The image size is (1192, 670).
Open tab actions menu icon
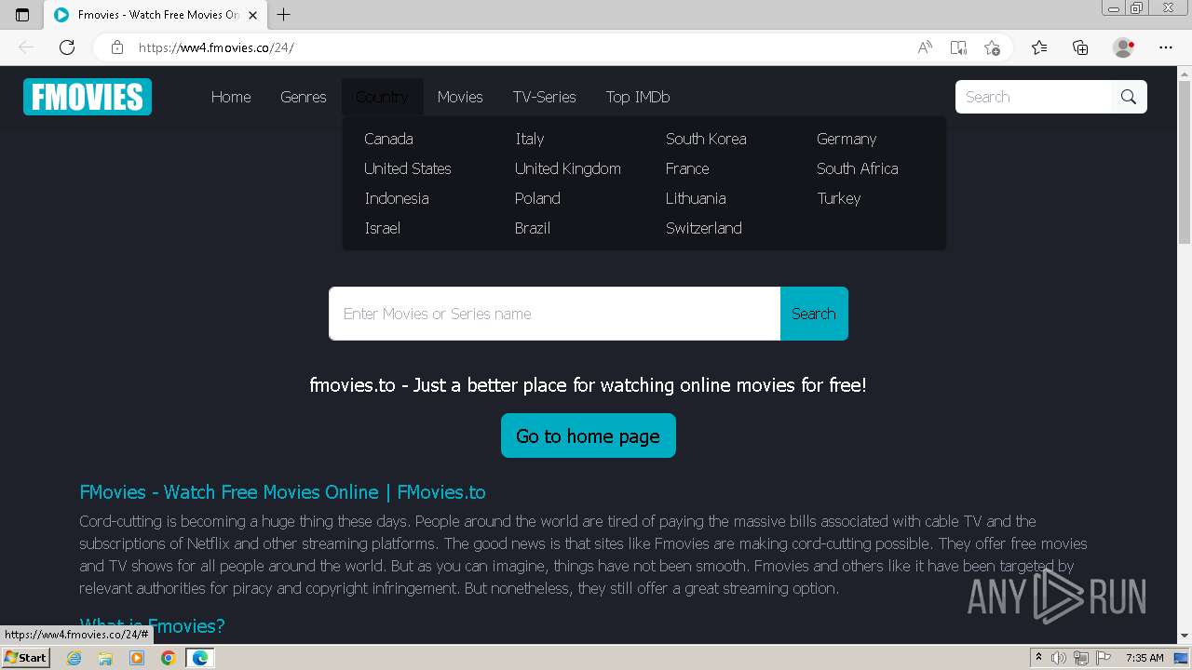click(22, 15)
